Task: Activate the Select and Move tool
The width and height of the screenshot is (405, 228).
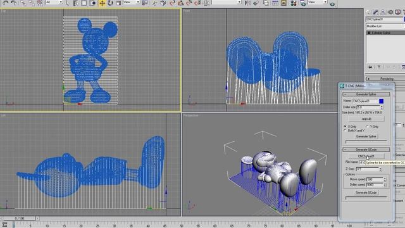Action: click(x=103, y=3)
